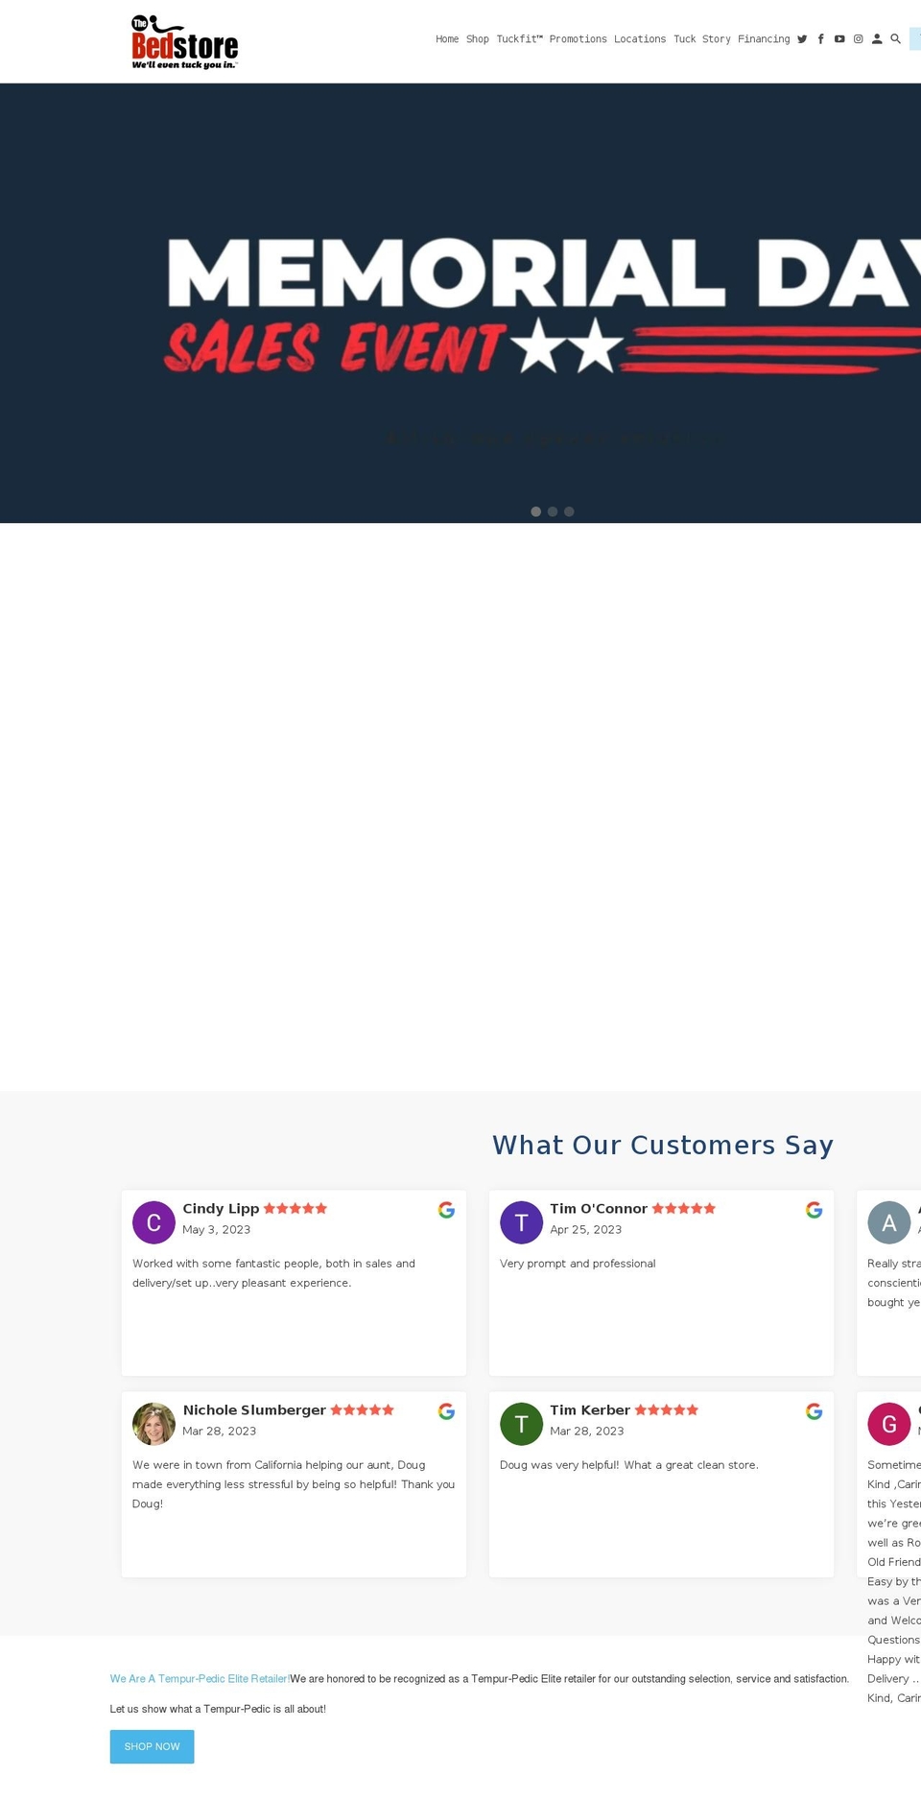921x1799 pixels.
Task: Click the search magnifier icon
Action: coord(895,39)
